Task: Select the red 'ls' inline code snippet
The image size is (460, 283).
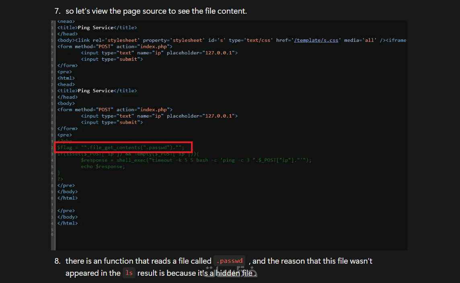Action: click(x=129, y=273)
